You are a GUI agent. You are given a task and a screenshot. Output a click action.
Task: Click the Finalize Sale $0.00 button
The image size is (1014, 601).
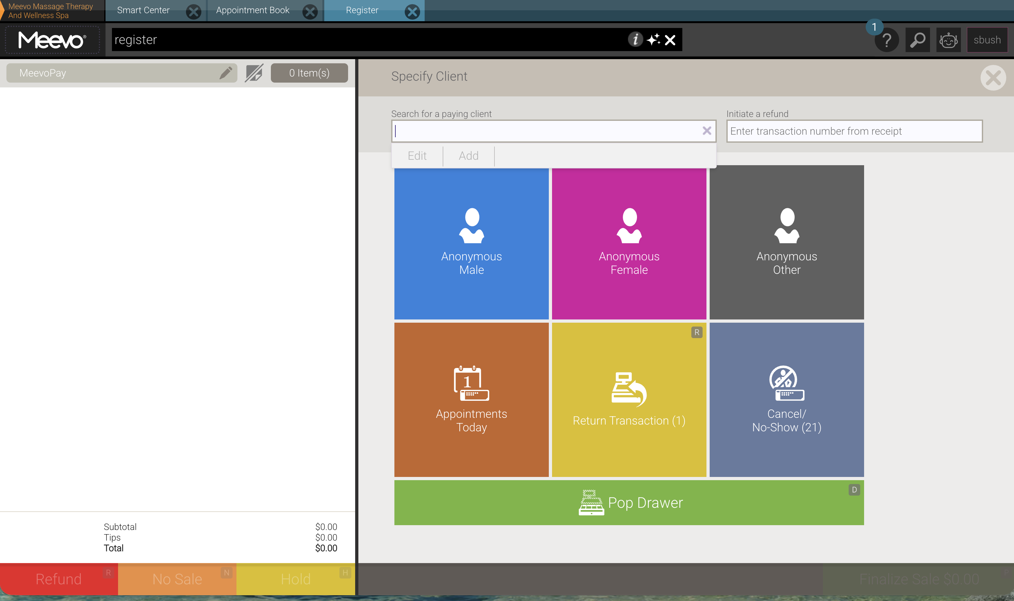(x=919, y=579)
